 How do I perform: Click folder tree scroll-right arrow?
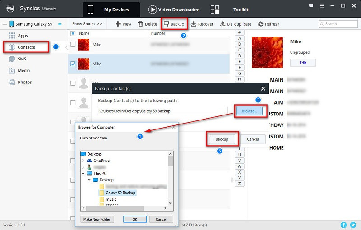coord(165,208)
